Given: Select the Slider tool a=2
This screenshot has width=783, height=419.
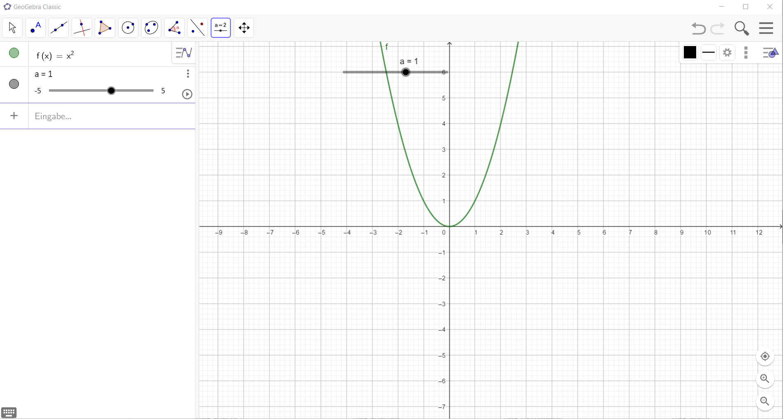Looking at the screenshot, I should click(x=221, y=28).
